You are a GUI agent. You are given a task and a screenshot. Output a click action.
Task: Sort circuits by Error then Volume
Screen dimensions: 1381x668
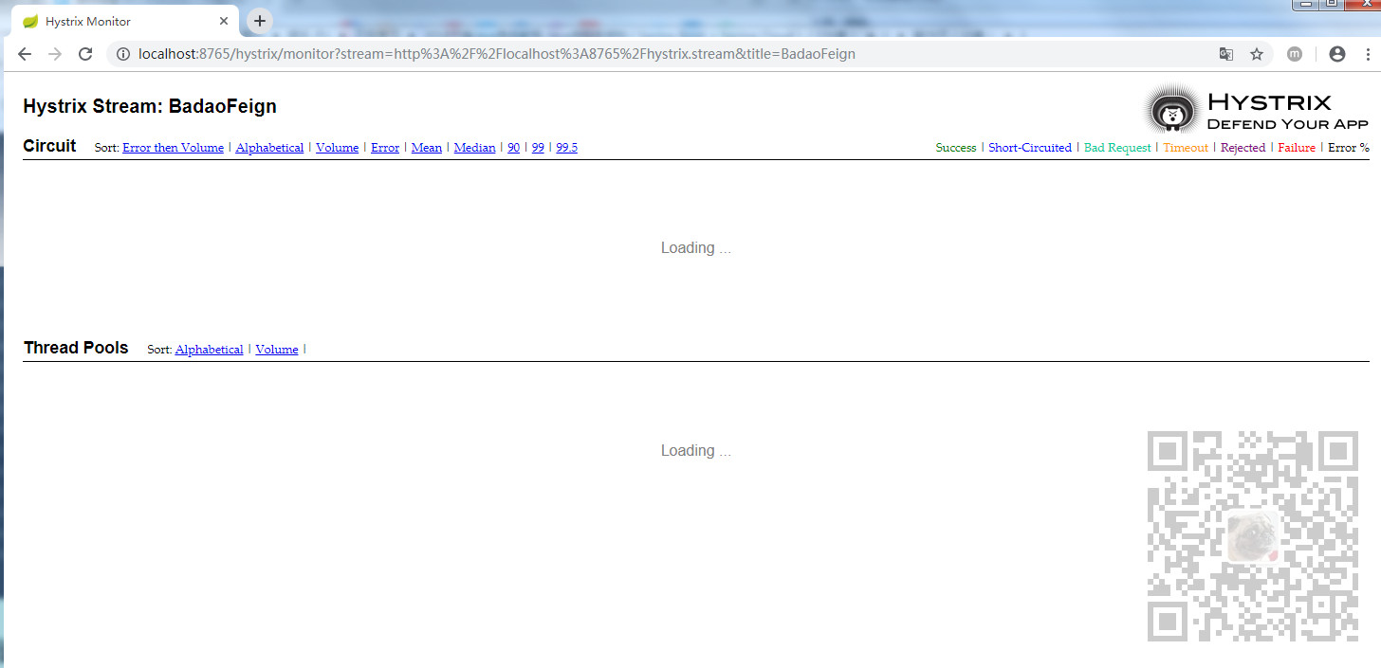[x=173, y=148]
